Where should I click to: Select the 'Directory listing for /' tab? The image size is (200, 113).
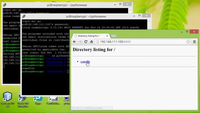91,36
